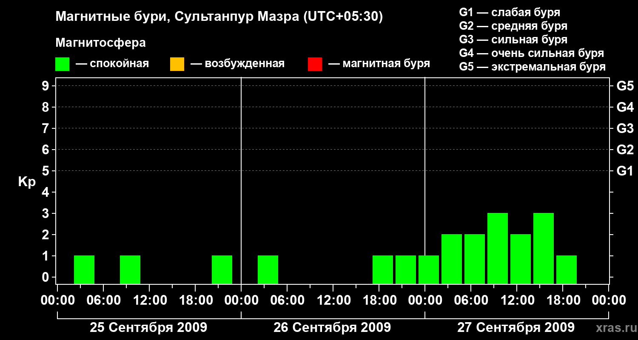The image size is (638, 340).
Task: Click the '— возбужденная' legend label
Action: point(237,64)
